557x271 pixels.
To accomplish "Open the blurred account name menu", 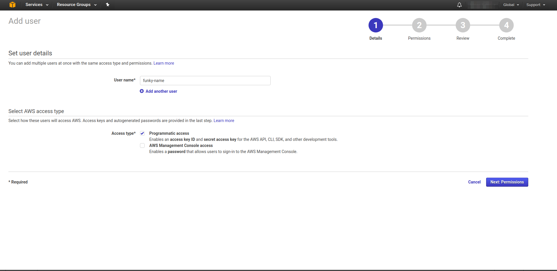I will [483, 5].
